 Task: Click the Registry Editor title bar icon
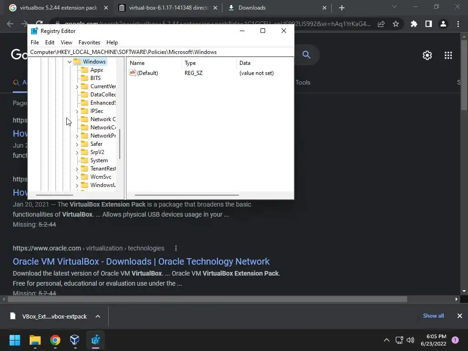(x=34, y=31)
